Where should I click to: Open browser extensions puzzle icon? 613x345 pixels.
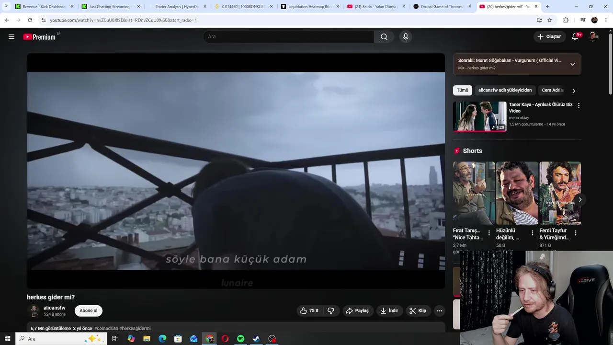pos(566,20)
